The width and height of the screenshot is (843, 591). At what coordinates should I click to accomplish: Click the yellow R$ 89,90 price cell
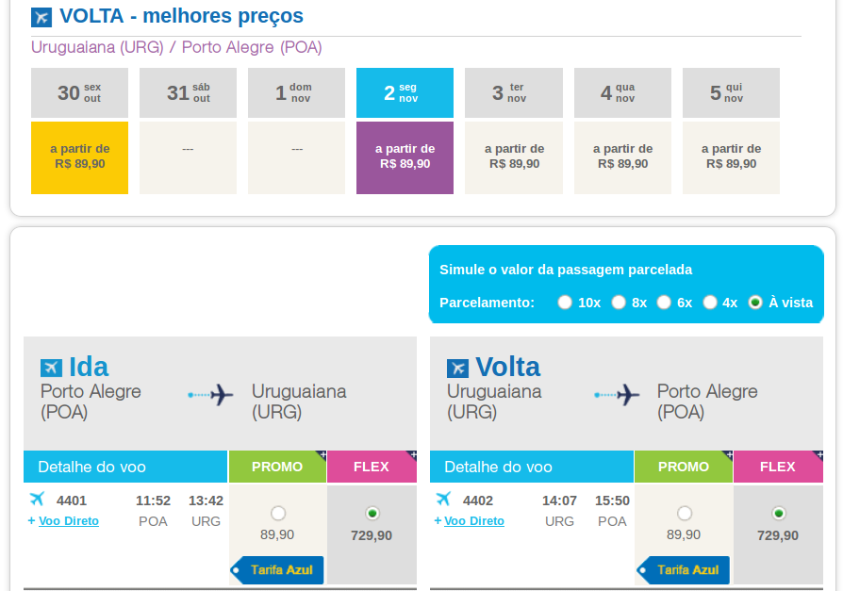pyautogui.click(x=79, y=157)
